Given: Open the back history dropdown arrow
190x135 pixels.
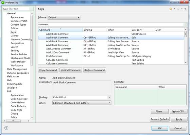Looking at the screenshot, I should click(174, 9).
